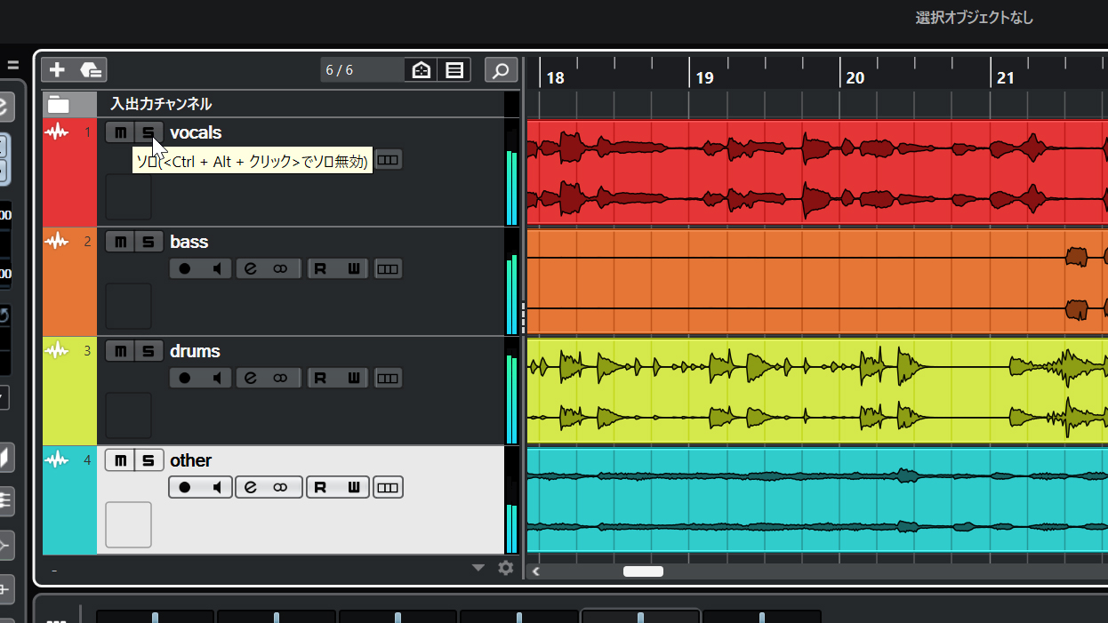The image size is (1108, 623).
Task: Mute the vocals track
Action: click(x=120, y=132)
